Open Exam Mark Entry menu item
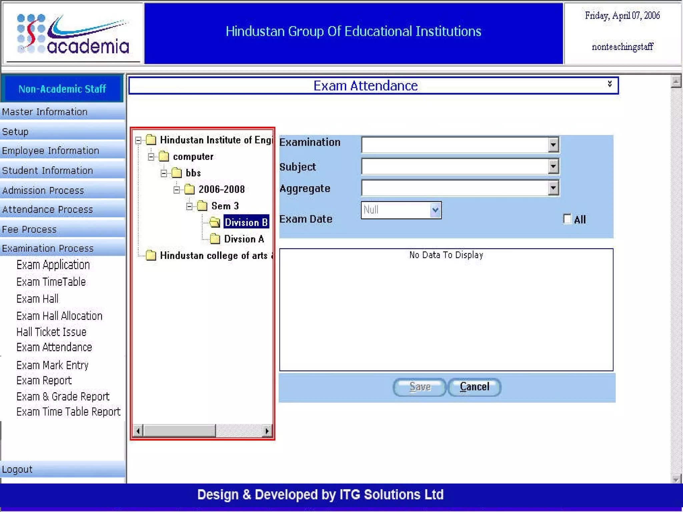This screenshot has height=512, width=683. [52, 365]
